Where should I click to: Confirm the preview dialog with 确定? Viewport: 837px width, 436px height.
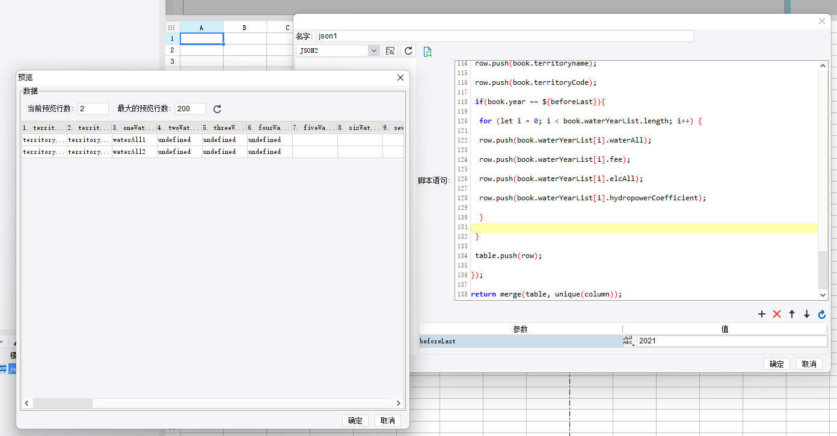click(x=355, y=420)
